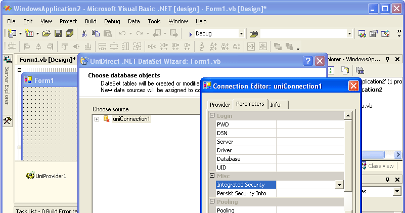This screenshot has height=213, width=405.
Task: Click the Open File toolbar icon
Action: [x=47, y=33]
